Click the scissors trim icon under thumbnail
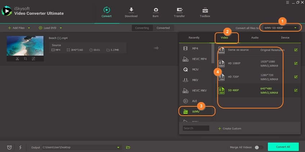The width and height of the screenshot is (305, 152). pyautogui.click(x=17, y=59)
